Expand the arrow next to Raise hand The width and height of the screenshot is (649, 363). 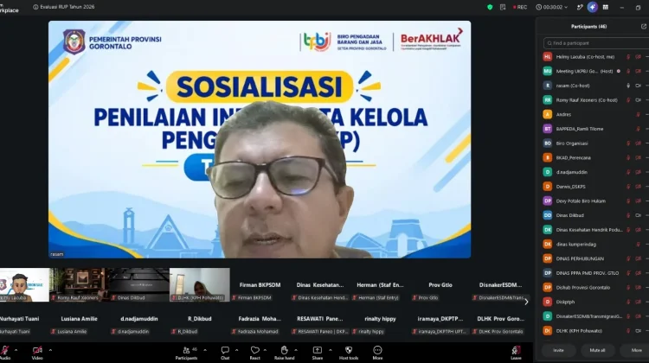click(296, 350)
